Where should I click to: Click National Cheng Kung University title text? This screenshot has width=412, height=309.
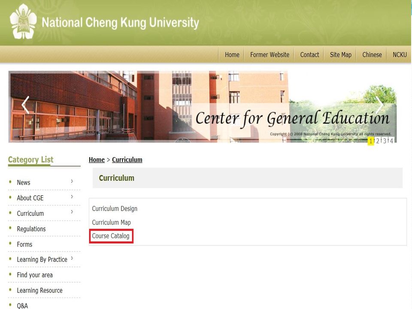click(120, 23)
